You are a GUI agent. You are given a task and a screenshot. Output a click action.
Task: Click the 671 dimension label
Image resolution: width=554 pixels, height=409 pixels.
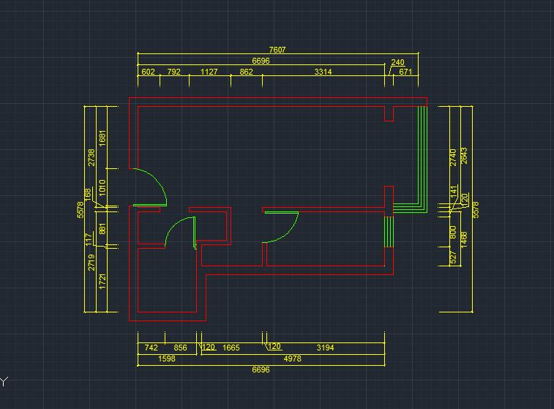(x=405, y=72)
